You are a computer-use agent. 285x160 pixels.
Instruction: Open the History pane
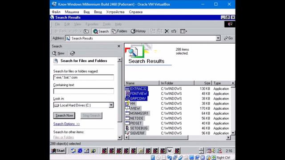pos(138,31)
